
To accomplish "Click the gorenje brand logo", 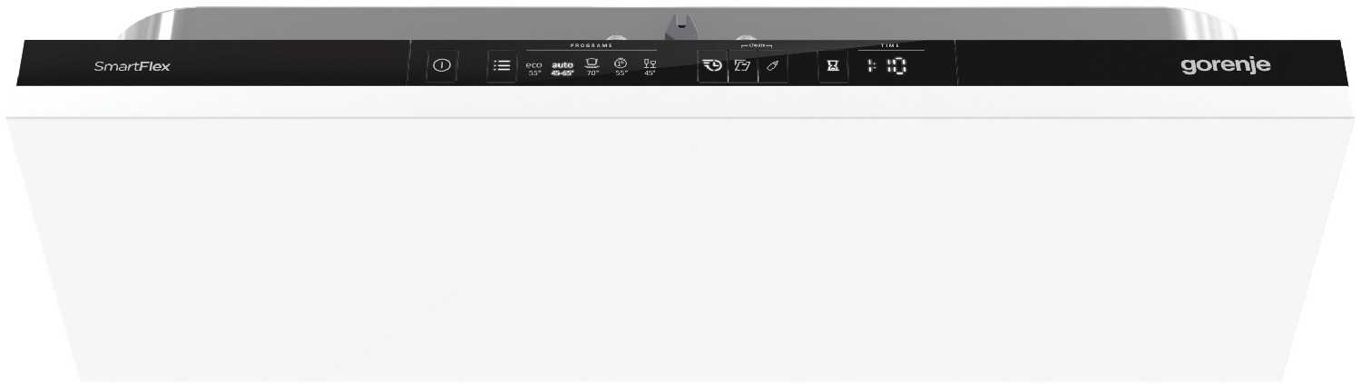I will [x=1225, y=66].
